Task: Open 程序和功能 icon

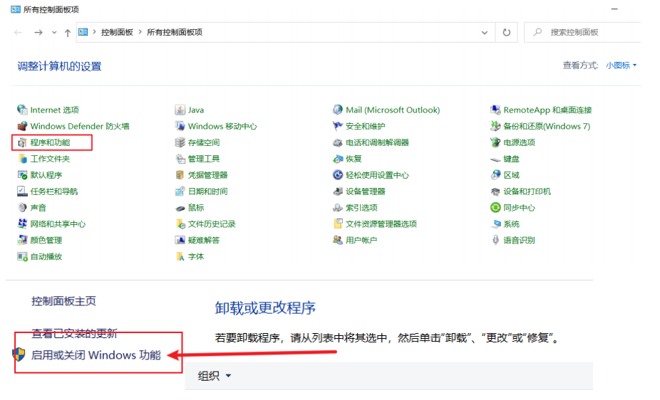Action: (x=22, y=143)
